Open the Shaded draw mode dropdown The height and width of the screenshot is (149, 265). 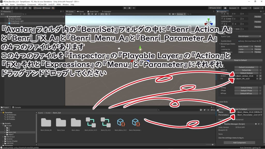73,14
